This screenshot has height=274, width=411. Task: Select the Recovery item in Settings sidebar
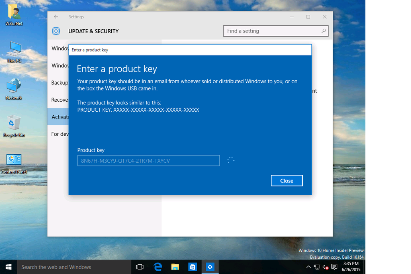tap(58, 100)
